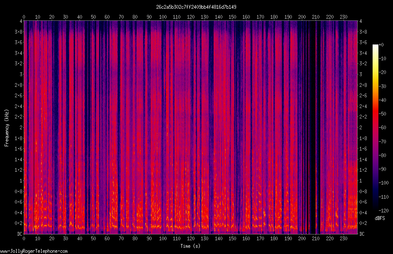Click the -100 colorbar scale value

[383, 183]
